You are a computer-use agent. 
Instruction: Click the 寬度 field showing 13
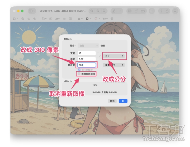[x=87, y=53]
